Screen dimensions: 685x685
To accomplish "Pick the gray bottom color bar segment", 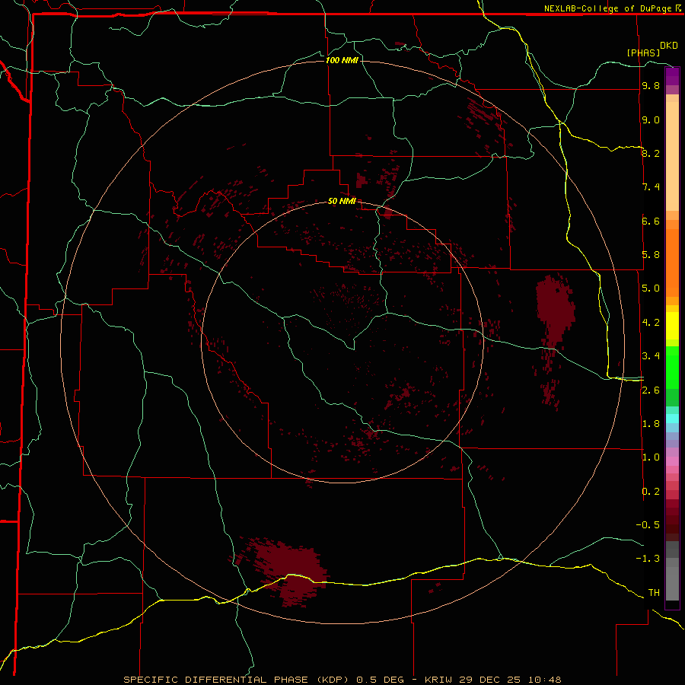I will click(672, 583).
